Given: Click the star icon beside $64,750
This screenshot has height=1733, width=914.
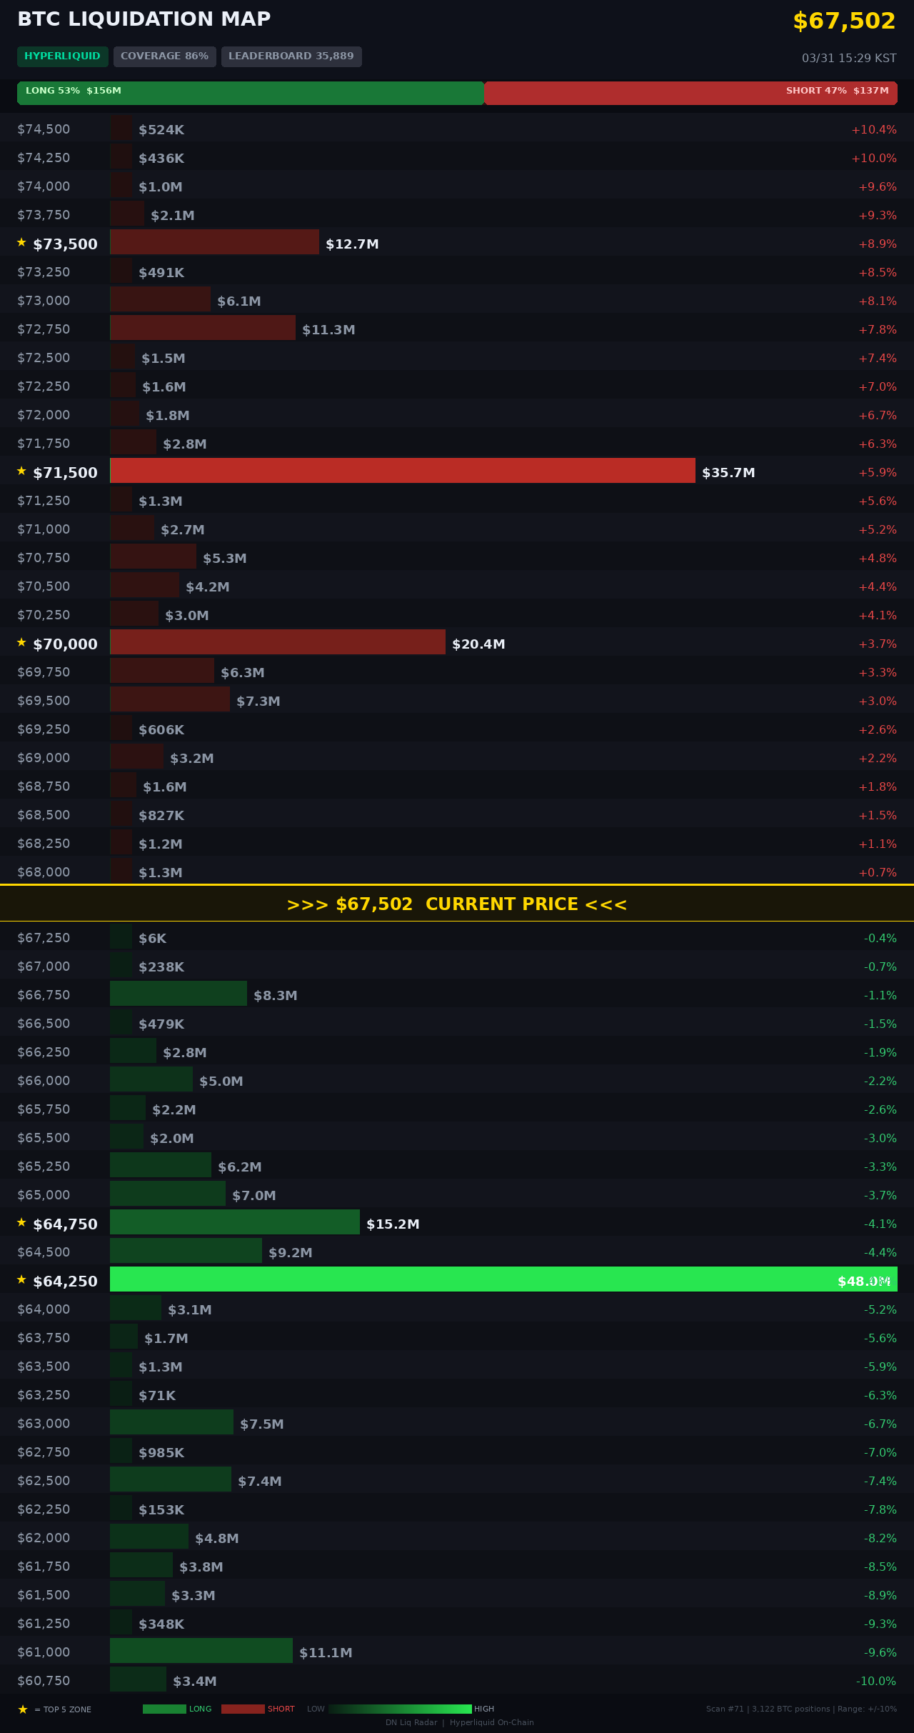Looking at the screenshot, I should point(21,1223).
